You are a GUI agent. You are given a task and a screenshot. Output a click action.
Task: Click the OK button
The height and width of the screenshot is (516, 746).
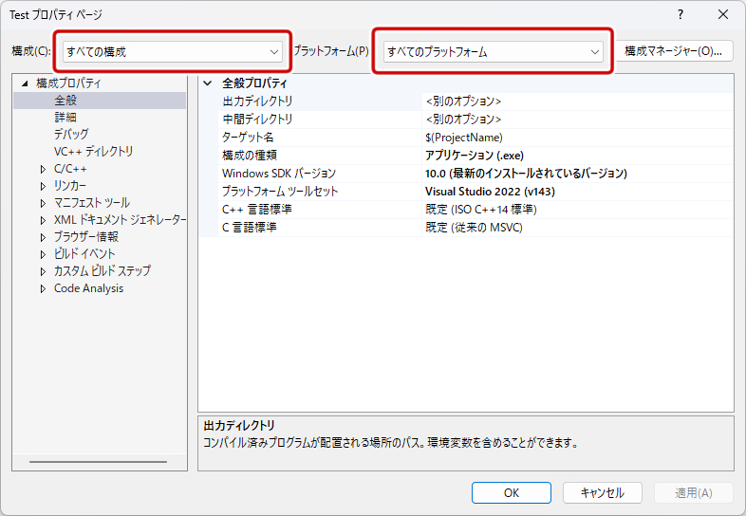[x=512, y=492]
